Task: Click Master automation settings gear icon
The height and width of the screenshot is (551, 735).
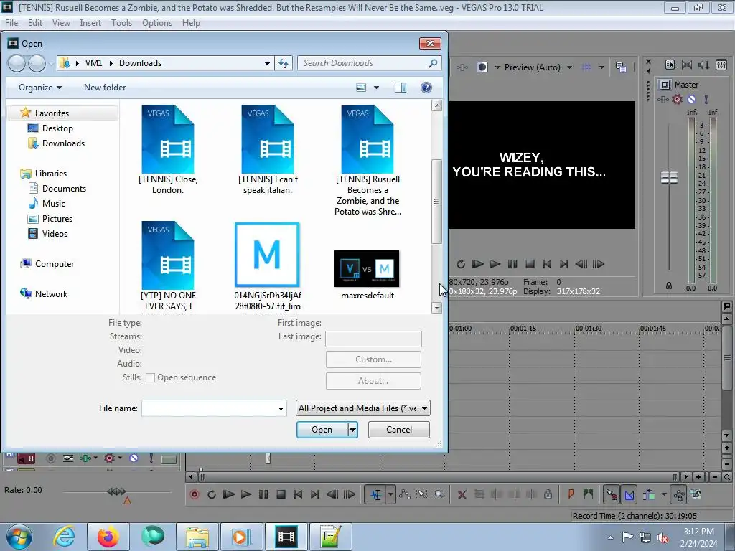Action: pyautogui.click(x=678, y=99)
